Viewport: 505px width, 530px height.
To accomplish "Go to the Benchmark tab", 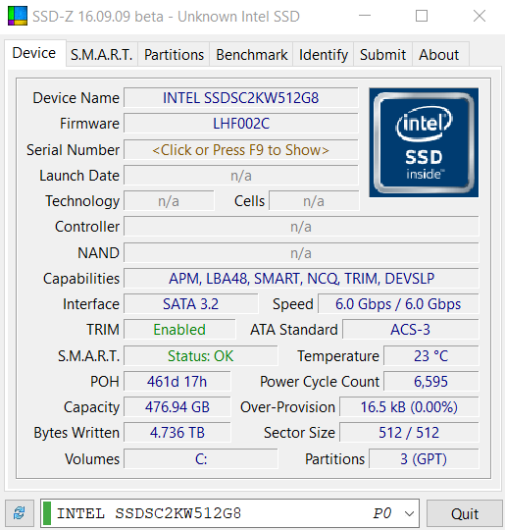I will pyautogui.click(x=251, y=54).
